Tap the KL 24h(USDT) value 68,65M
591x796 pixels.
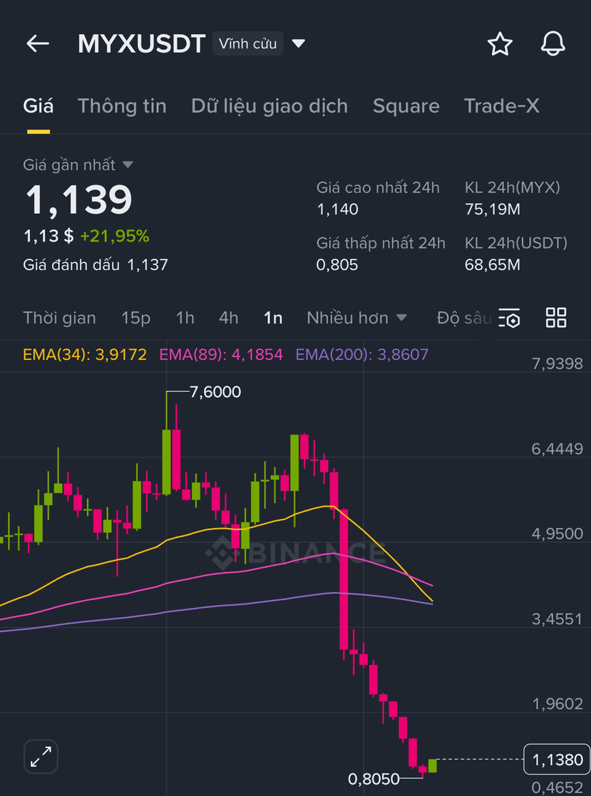coord(493,264)
